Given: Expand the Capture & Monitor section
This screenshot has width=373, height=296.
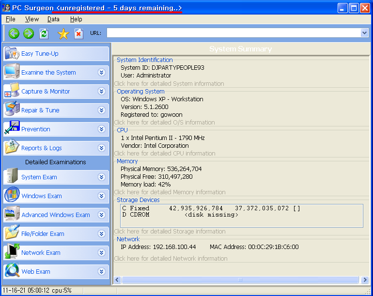Looking at the screenshot, I should click(x=102, y=91).
